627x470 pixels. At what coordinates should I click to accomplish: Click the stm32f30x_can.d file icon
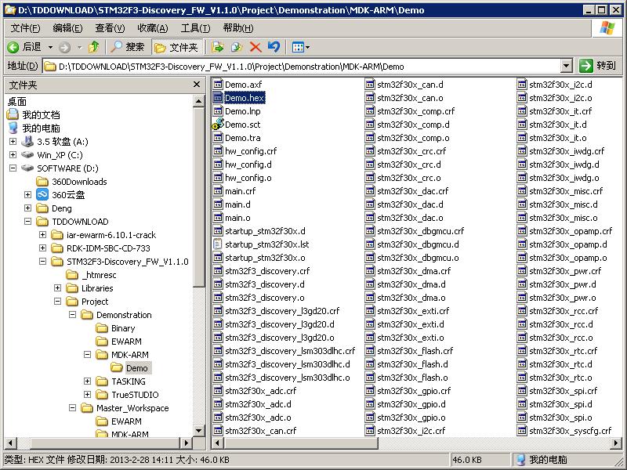click(370, 85)
